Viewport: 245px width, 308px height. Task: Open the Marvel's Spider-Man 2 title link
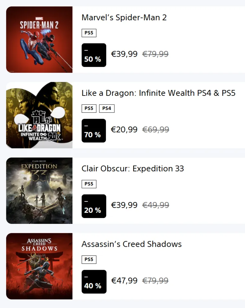124,18
